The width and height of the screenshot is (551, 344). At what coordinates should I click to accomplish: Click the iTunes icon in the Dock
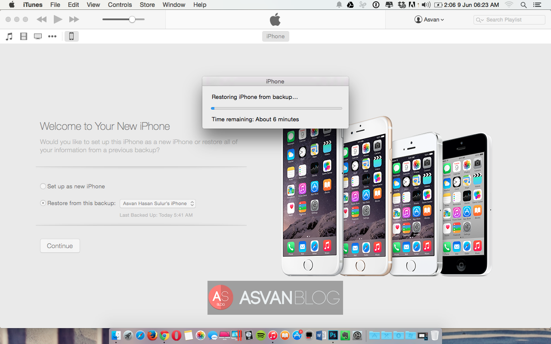pos(273,335)
